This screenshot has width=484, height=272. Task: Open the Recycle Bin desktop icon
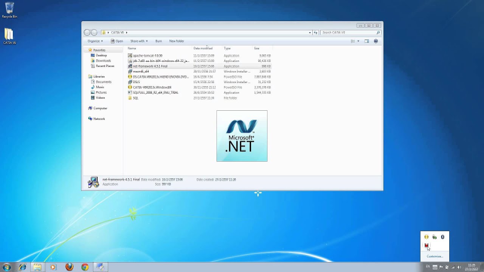(9, 10)
